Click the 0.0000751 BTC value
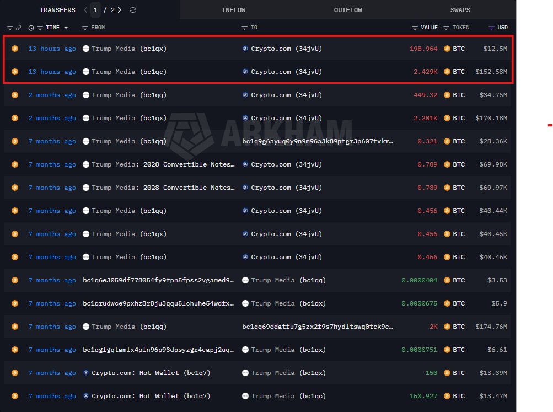 point(420,350)
